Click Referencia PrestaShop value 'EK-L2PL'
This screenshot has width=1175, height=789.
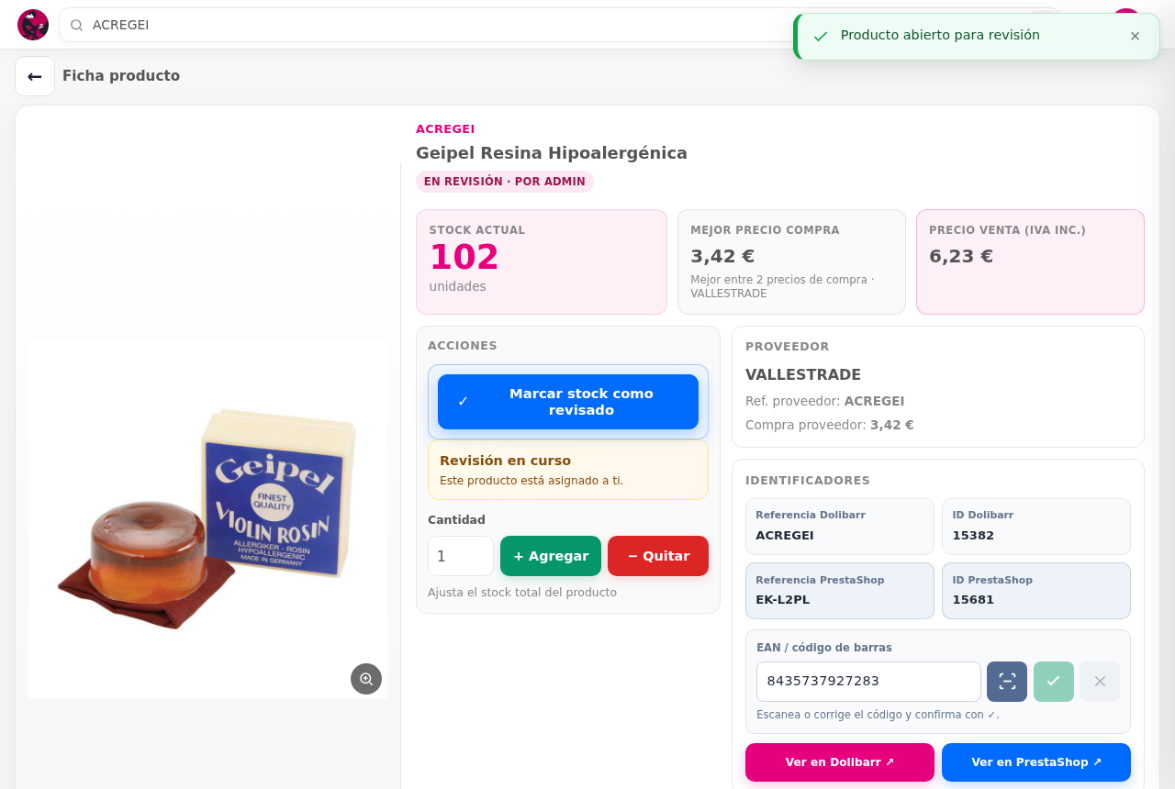coord(783,599)
